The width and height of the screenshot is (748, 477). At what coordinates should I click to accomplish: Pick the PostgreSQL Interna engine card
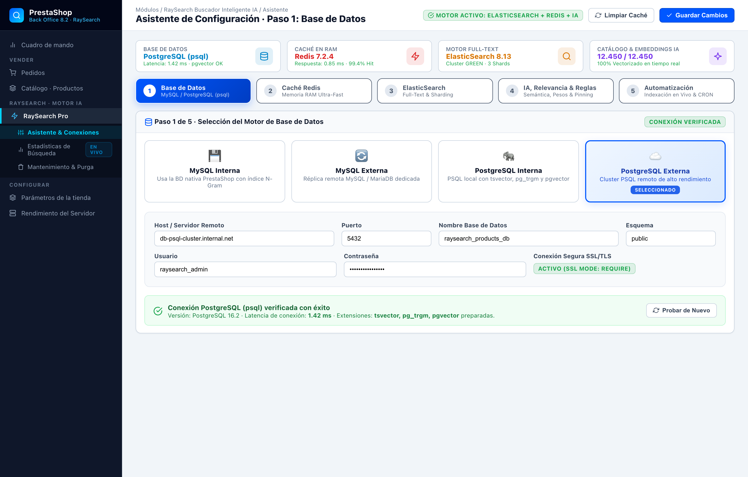point(508,171)
